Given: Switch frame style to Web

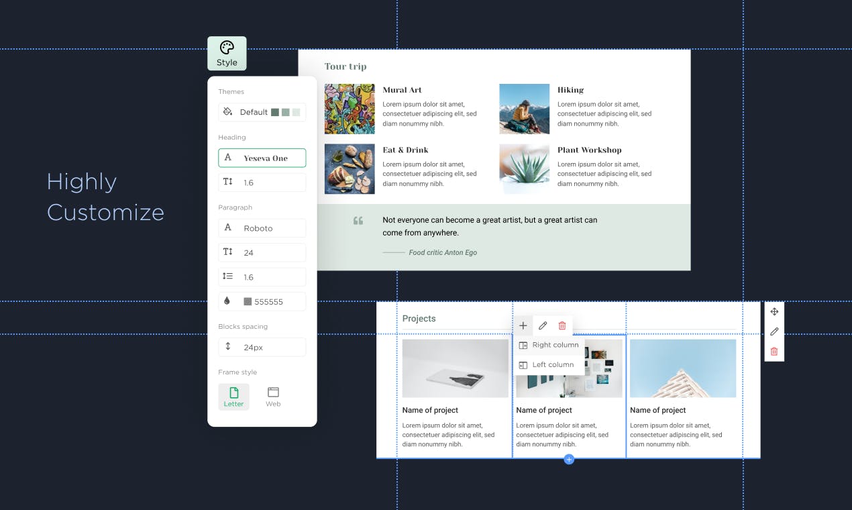Looking at the screenshot, I should click(273, 397).
